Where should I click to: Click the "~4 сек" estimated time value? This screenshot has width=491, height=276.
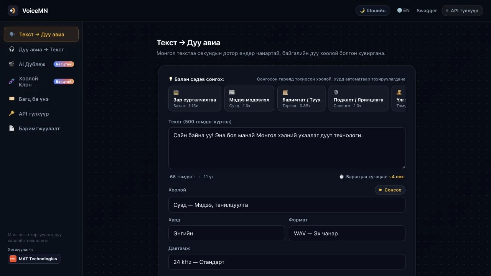[x=396, y=177]
